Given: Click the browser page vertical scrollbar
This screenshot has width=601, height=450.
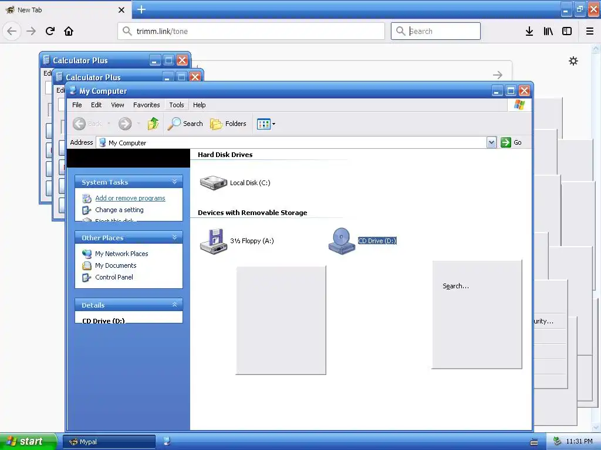Looking at the screenshot, I should (596, 237).
